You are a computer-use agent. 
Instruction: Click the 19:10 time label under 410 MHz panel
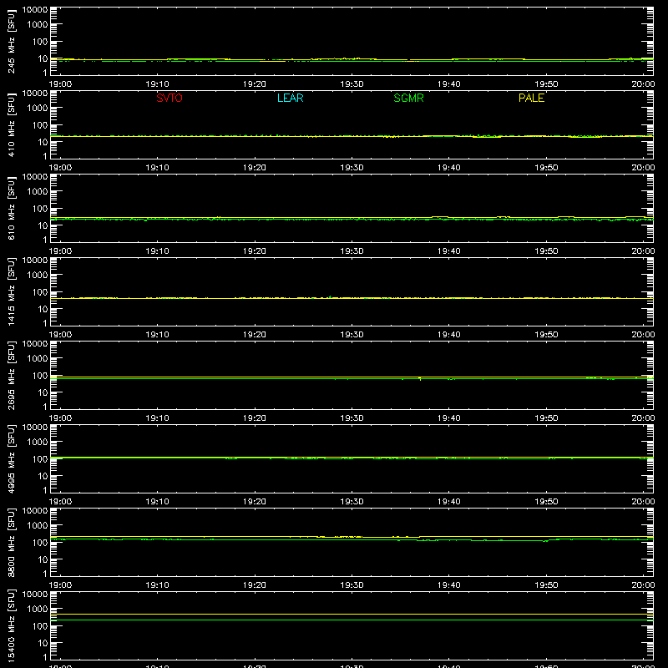point(158,168)
